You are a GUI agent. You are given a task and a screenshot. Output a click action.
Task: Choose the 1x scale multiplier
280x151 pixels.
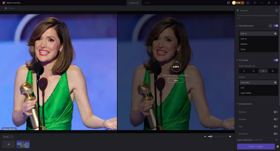click(244, 71)
